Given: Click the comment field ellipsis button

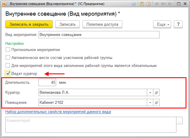Looking at the screenshot, I should point(179,121).
